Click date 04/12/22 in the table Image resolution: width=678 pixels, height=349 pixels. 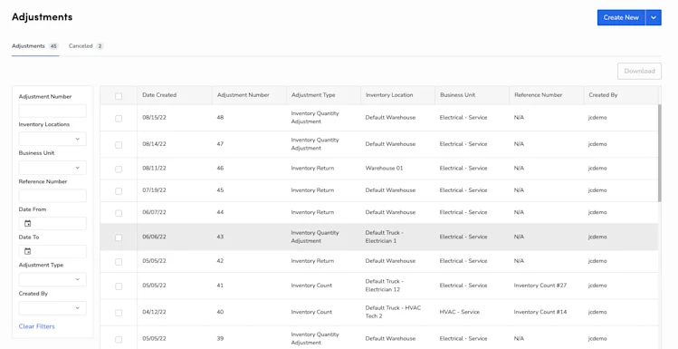154,312
